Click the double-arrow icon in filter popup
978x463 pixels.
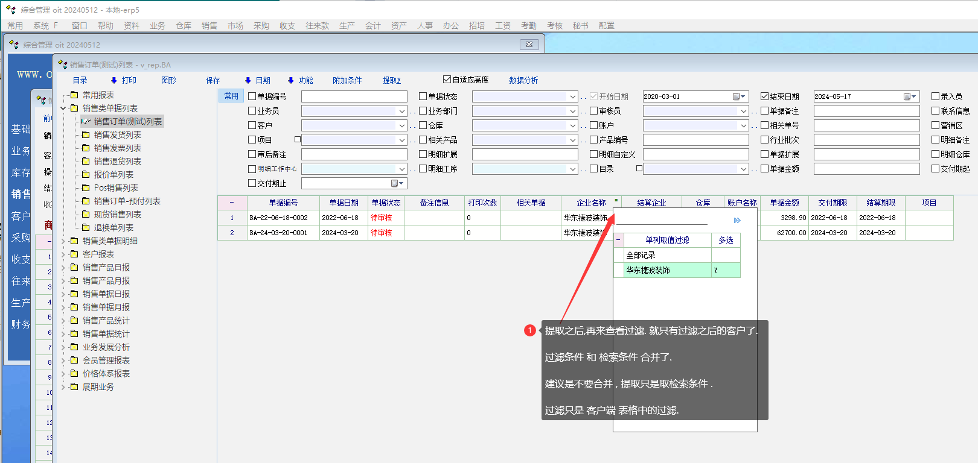(x=737, y=221)
